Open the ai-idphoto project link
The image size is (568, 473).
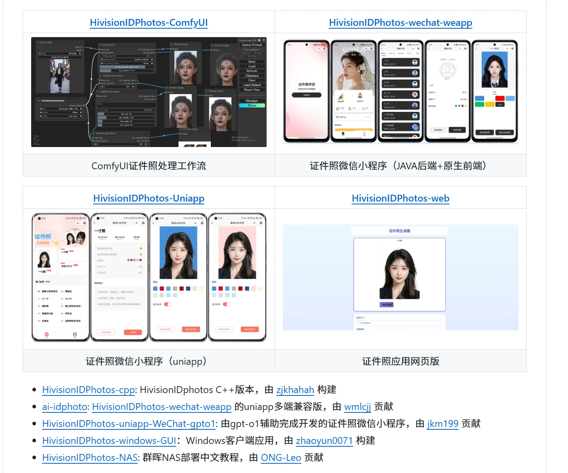click(x=64, y=407)
